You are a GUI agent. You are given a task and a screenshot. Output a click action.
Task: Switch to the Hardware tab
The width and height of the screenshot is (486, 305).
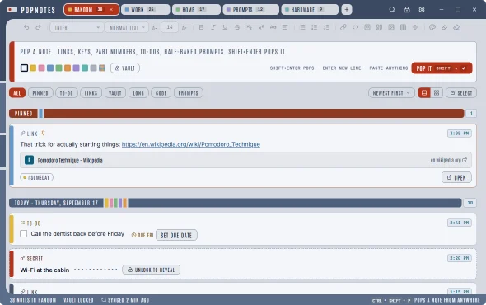(x=310, y=10)
